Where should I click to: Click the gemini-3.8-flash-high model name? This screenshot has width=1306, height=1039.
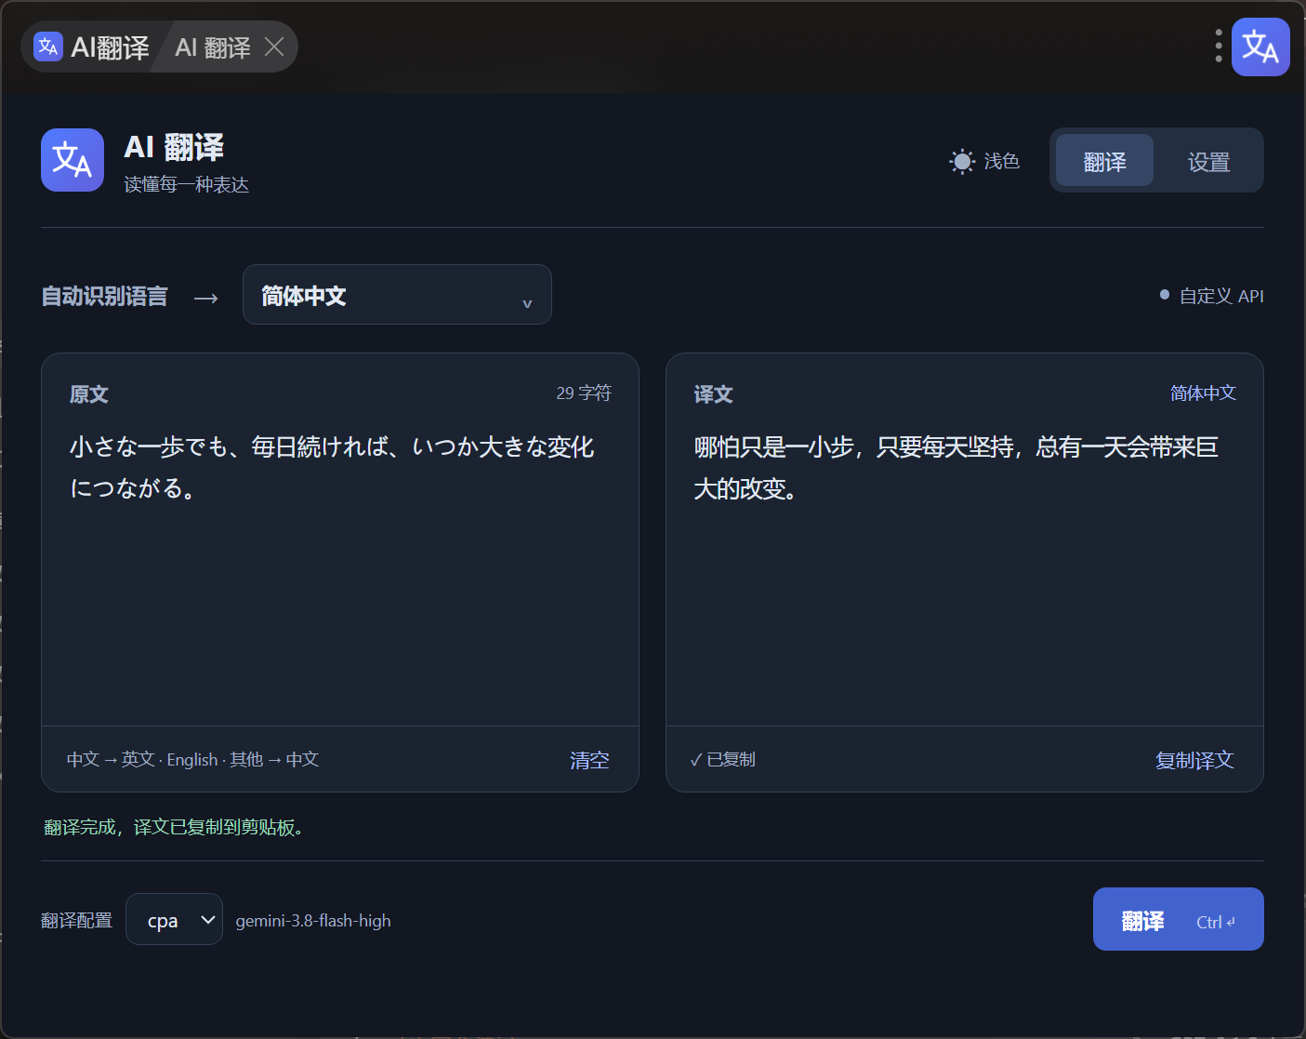click(x=313, y=920)
